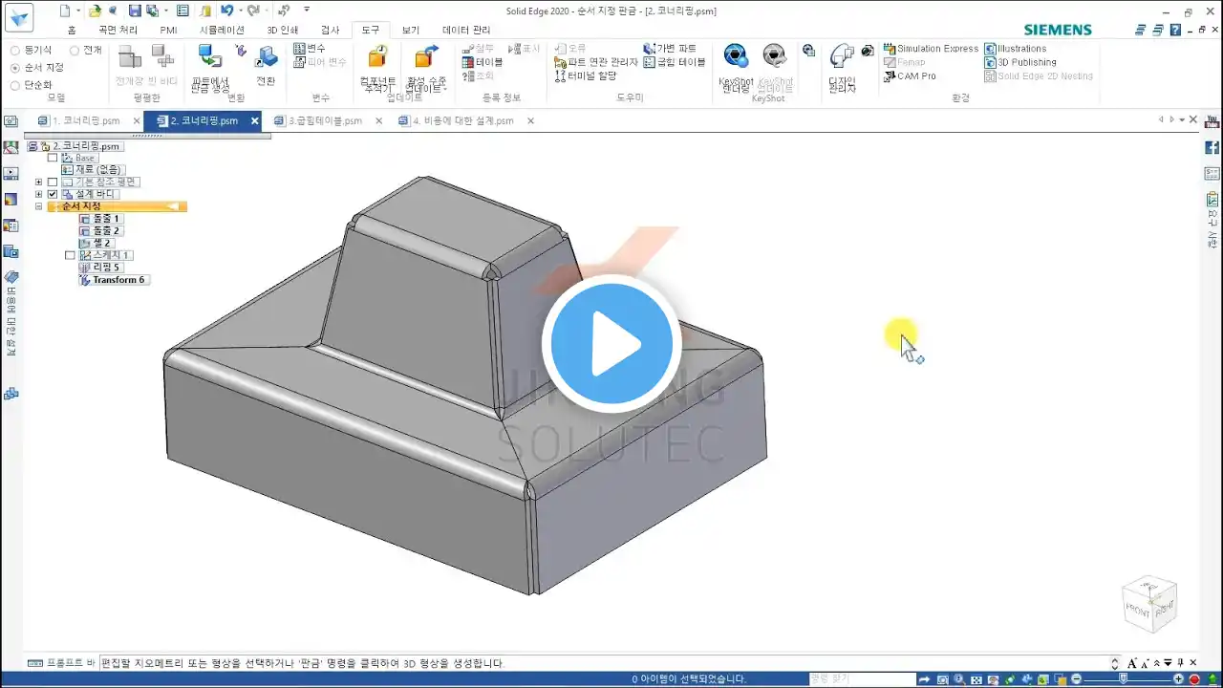Expand 기본 참조 평면 node
Screen dimensions: 1223x688
tap(39, 182)
